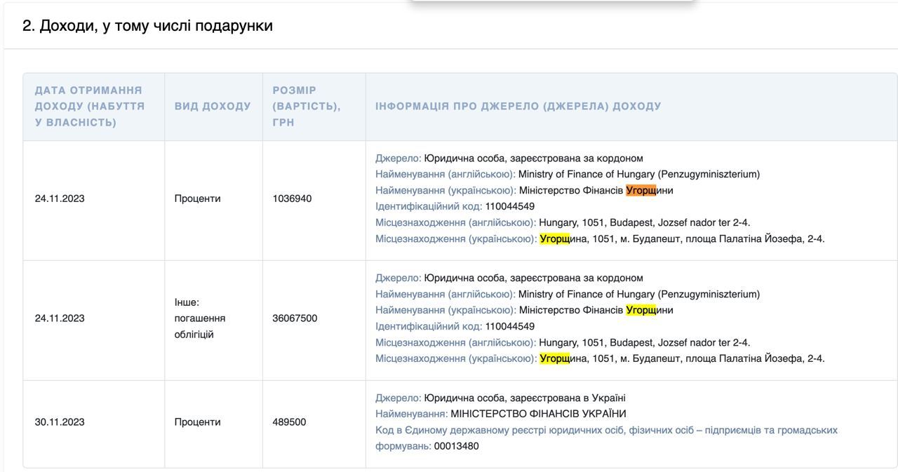Click the "Інформація про джерело" column header
Image resolution: width=898 pixels, height=472 pixels.
[x=518, y=107]
